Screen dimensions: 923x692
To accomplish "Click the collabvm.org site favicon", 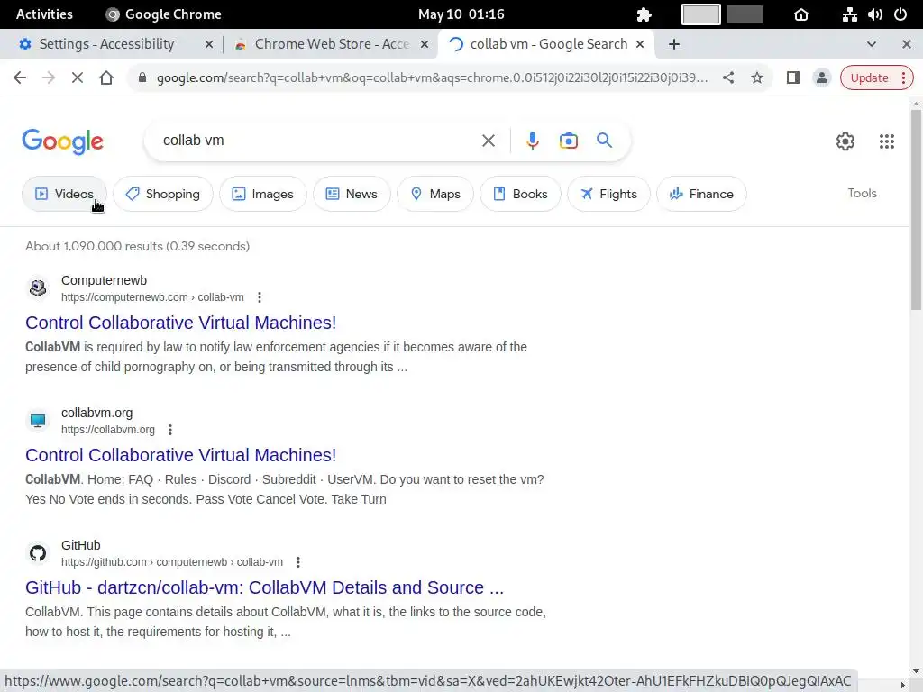I will 38,421.
